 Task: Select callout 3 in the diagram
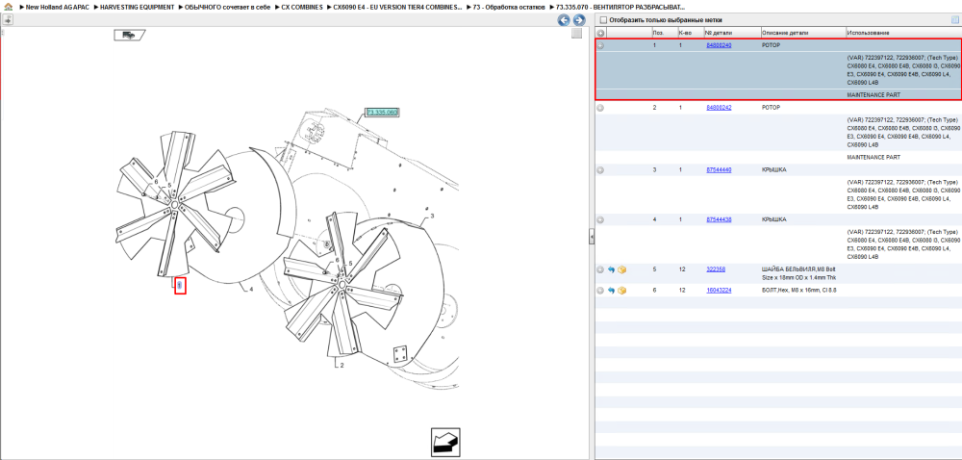[x=432, y=216]
